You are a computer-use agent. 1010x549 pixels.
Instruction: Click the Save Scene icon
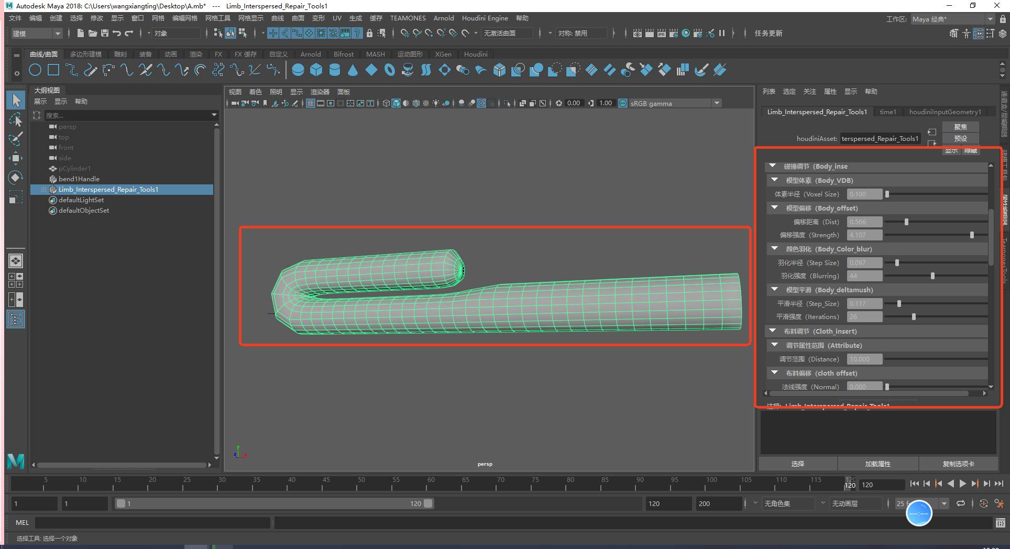105,34
